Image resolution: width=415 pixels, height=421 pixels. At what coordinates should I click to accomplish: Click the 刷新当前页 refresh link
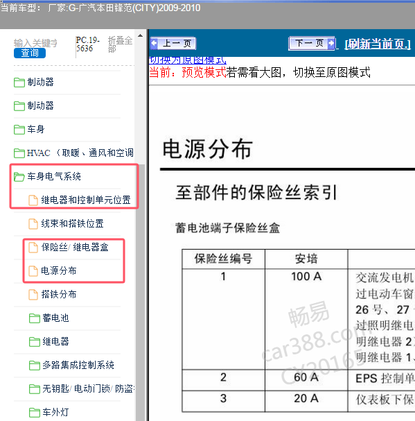coord(378,44)
